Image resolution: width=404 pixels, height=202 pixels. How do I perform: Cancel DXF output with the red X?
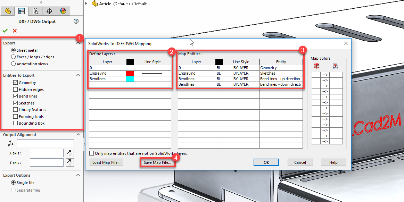15,31
